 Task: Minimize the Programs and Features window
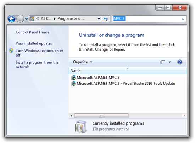[160, 7]
